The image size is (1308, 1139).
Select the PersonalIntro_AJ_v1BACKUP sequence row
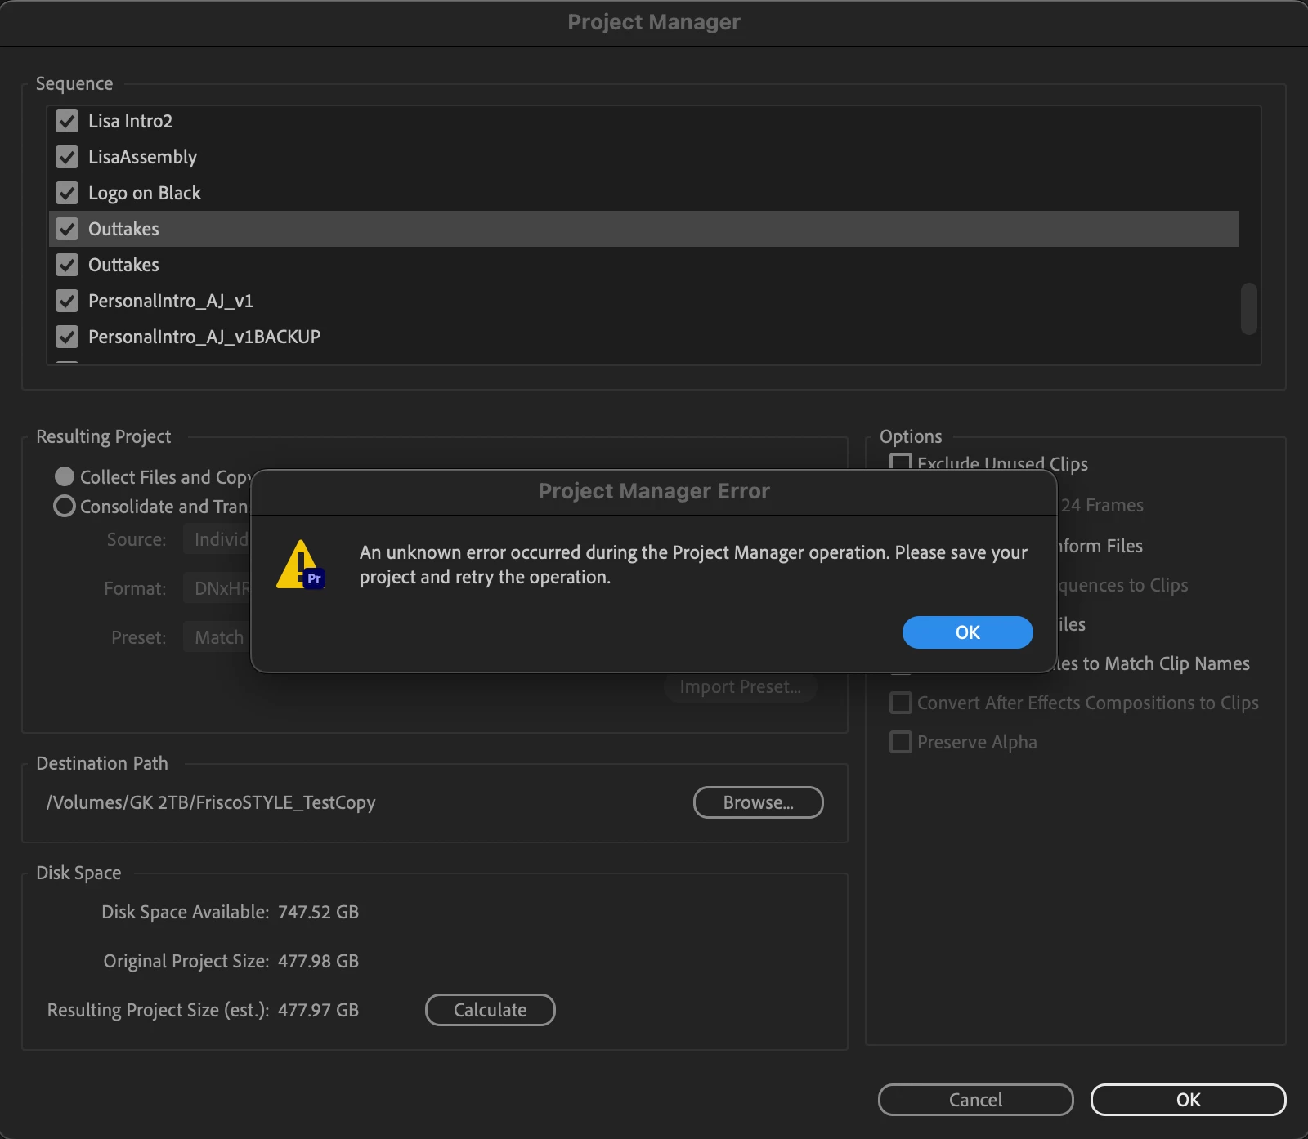click(x=644, y=337)
